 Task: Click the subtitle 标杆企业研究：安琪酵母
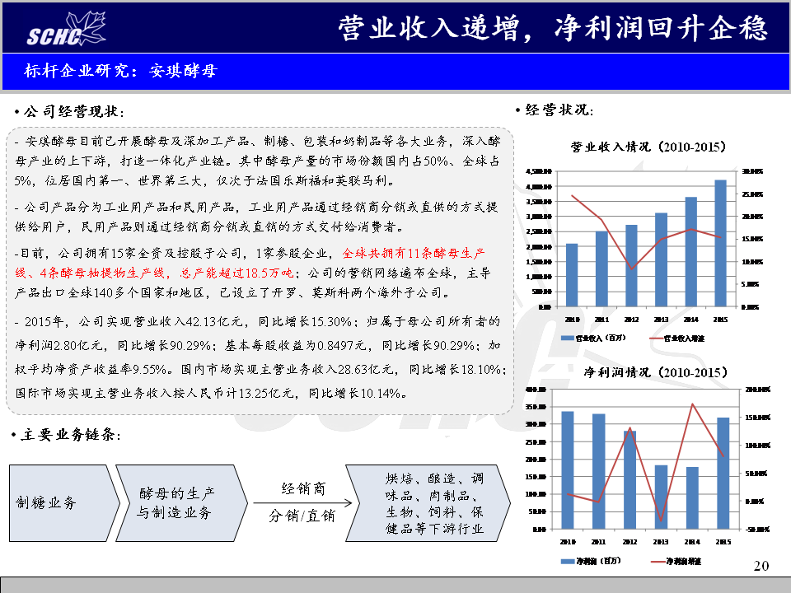pos(120,71)
